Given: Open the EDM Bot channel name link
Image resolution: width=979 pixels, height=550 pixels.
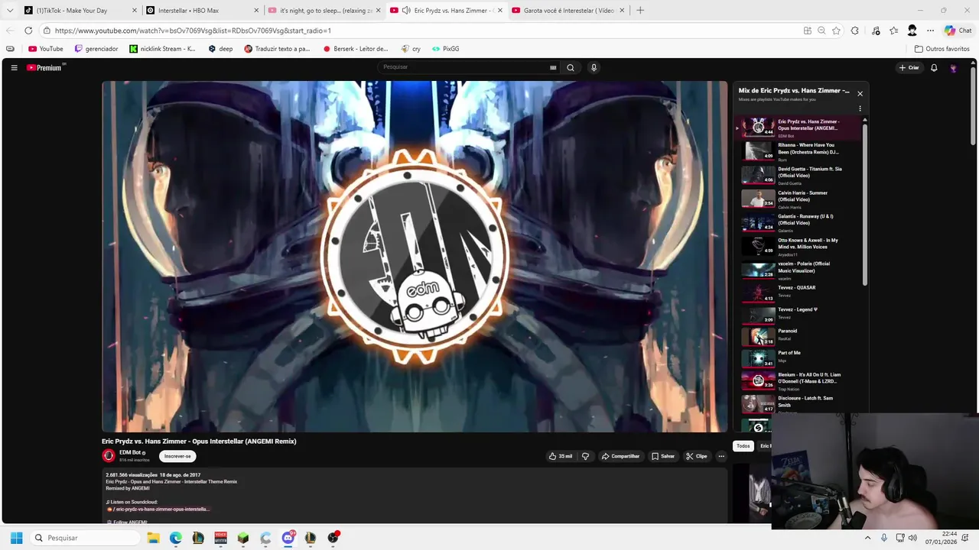Looking at the screenshot, I should [130, 452].
